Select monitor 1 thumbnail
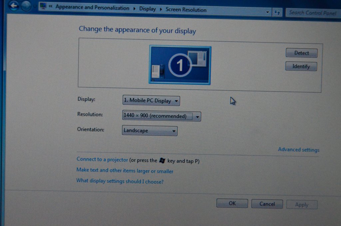 [180, 65]
